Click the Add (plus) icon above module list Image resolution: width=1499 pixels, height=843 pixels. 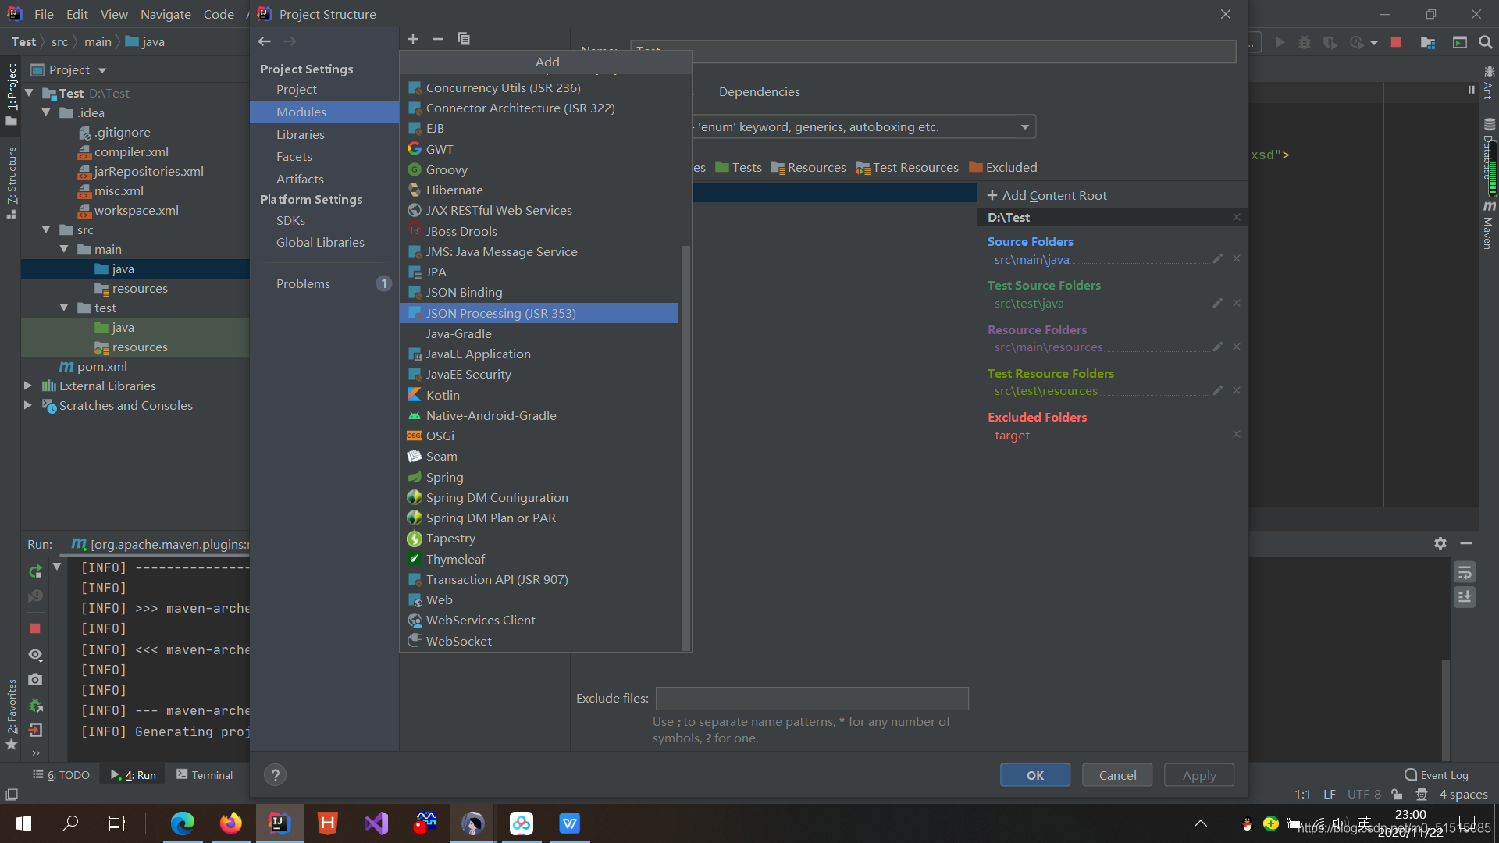(x=413, y=39)
